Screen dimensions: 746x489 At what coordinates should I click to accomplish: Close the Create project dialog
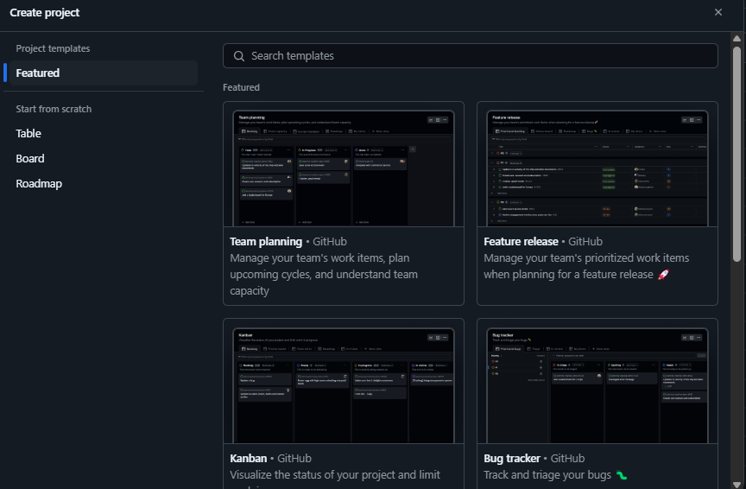718,12
